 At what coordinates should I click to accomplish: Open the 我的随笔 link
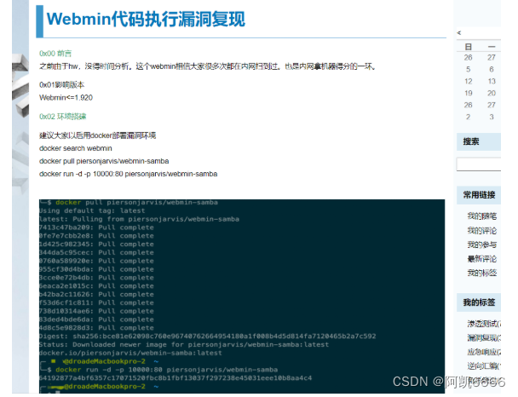[x=482, y=216]
